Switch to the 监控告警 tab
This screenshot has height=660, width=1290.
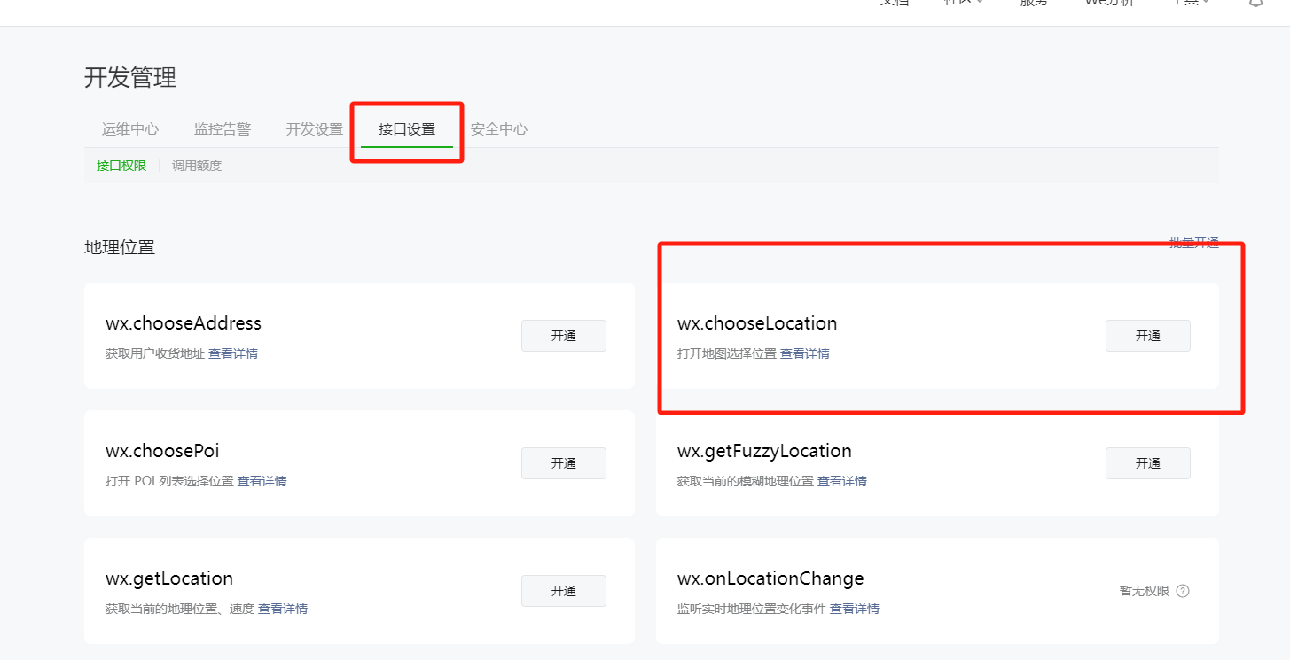pyautogui.click(x=223, y=129)
